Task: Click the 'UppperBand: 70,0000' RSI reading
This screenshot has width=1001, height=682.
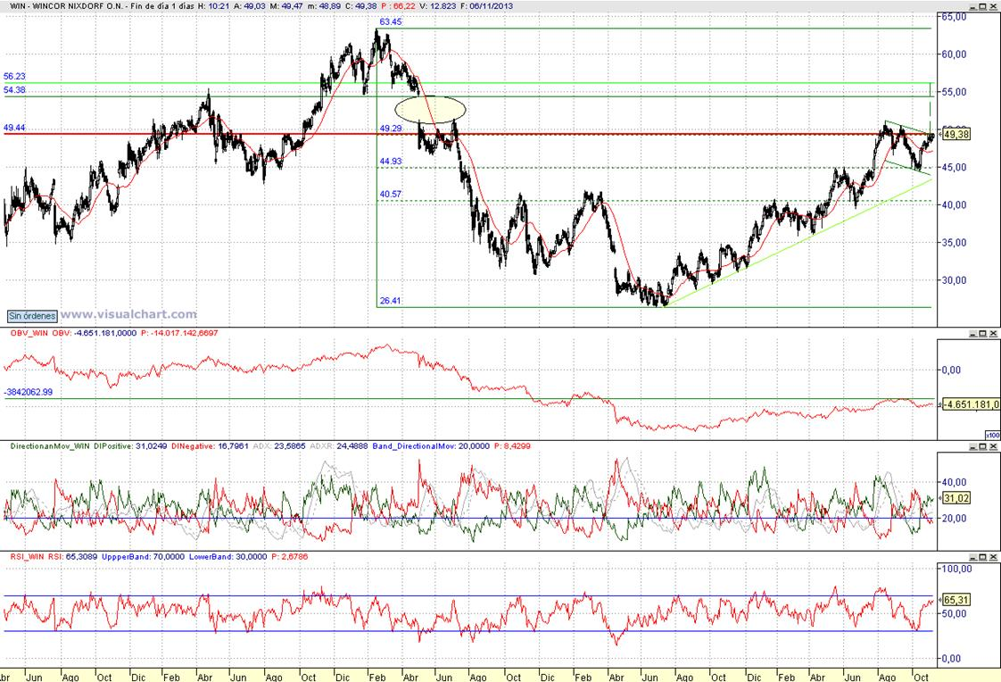Action: 143,557
